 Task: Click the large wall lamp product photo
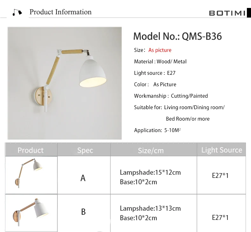64,83
